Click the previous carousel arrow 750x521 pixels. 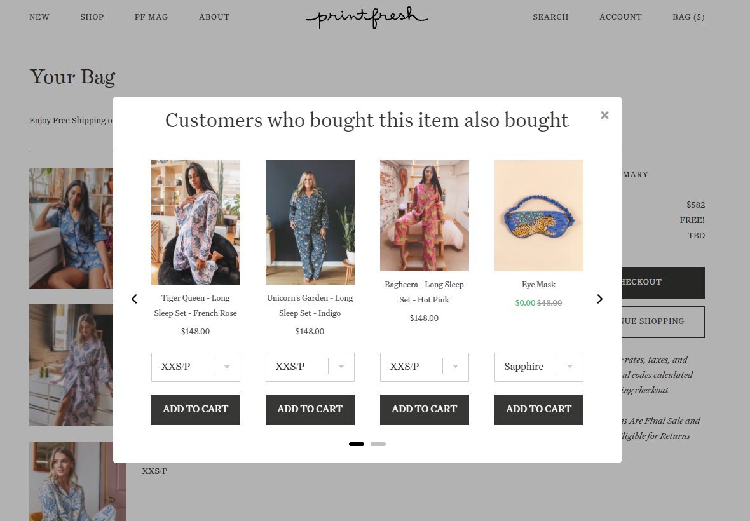(134, 299)
